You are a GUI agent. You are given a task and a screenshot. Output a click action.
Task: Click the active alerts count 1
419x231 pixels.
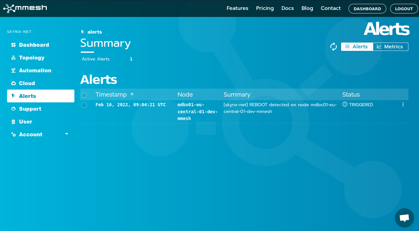coord(131,59)
